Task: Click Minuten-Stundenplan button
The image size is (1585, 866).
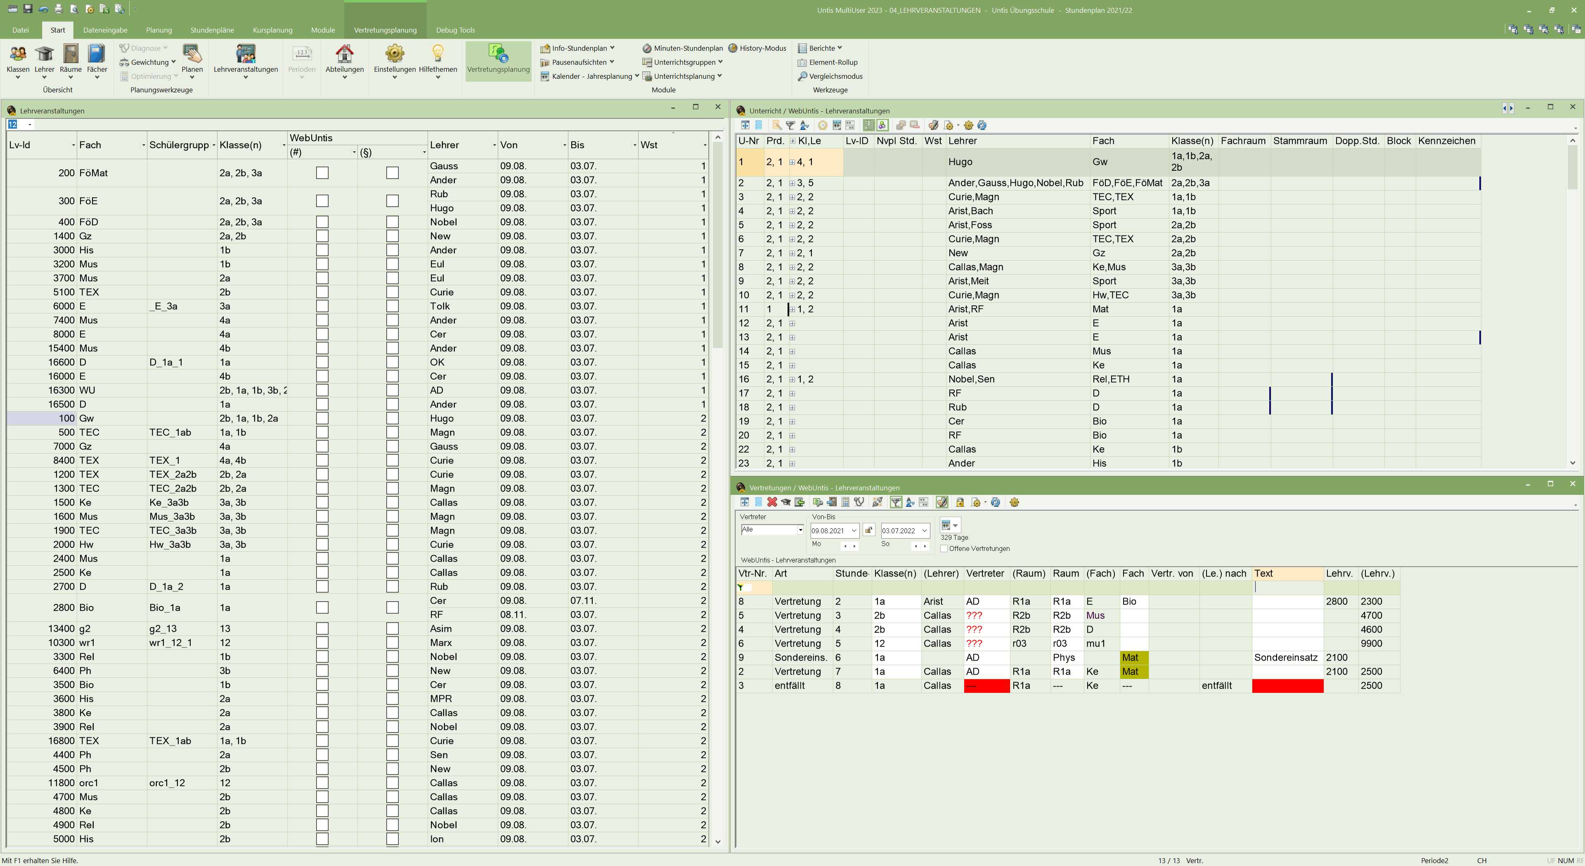Action: point(682,48)
